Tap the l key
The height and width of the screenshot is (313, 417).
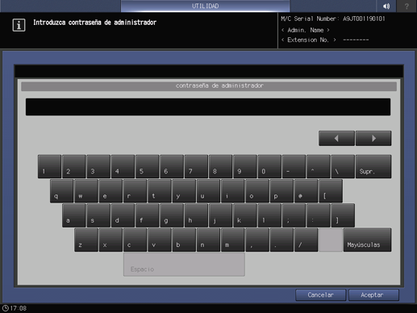[269, 215]
